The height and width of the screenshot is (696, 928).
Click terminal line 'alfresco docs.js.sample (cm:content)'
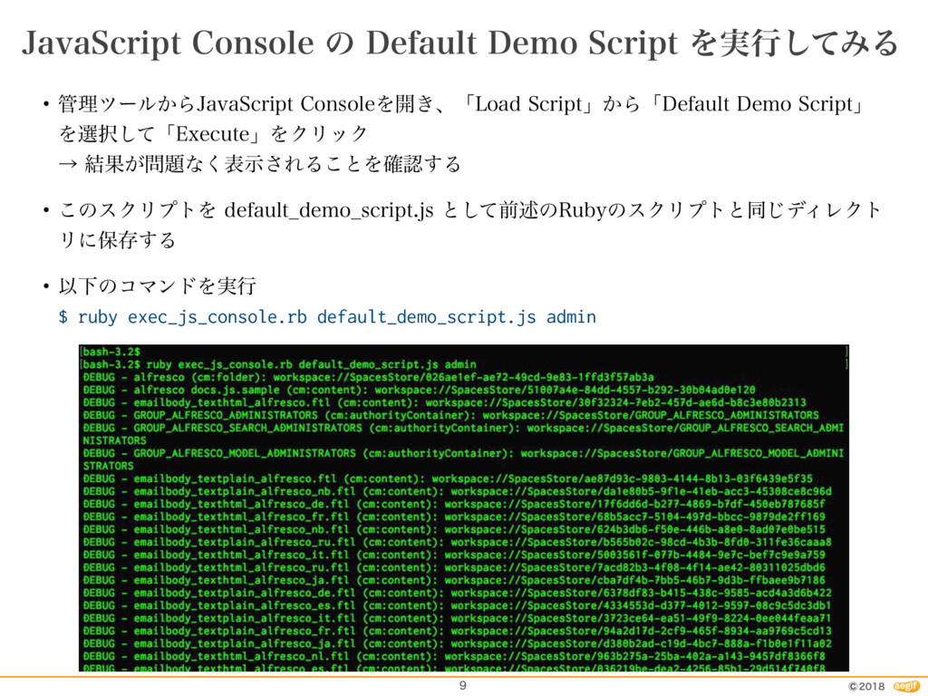(x=419, y=390)
